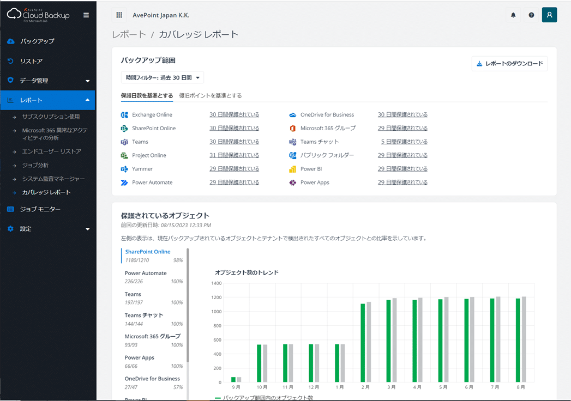Open サブスクリプション使用 report
Screen dimensions: 571x401
pyautogui.click(x=51, y=117)
